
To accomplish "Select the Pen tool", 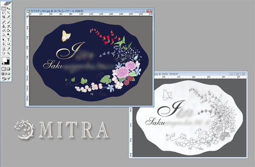I will click(3, 44).
